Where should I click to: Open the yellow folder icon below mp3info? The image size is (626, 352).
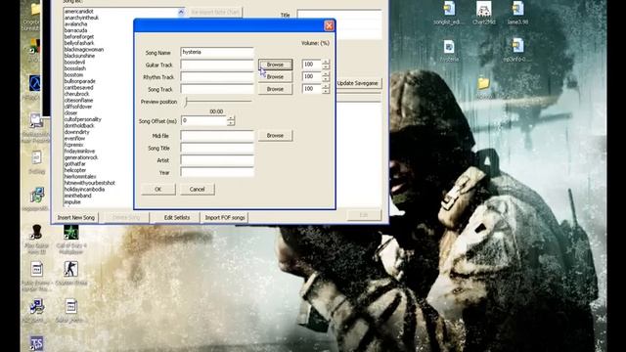pos(483,83)
